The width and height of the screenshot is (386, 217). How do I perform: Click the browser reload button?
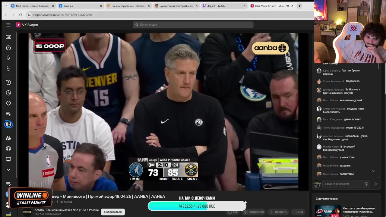(20, 14)
